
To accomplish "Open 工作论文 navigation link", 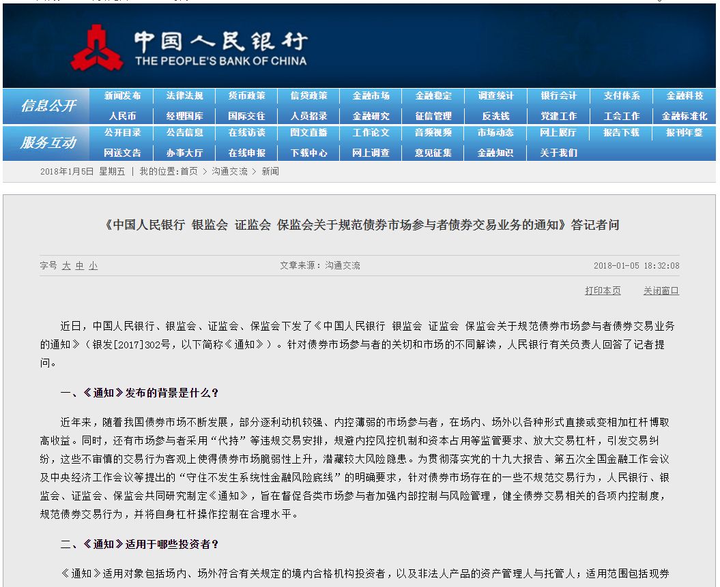I will coord(371,132).
